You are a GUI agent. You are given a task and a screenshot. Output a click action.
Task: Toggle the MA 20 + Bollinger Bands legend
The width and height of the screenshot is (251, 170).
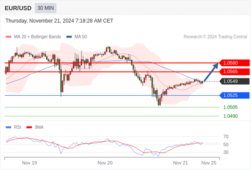click(33, 37)
